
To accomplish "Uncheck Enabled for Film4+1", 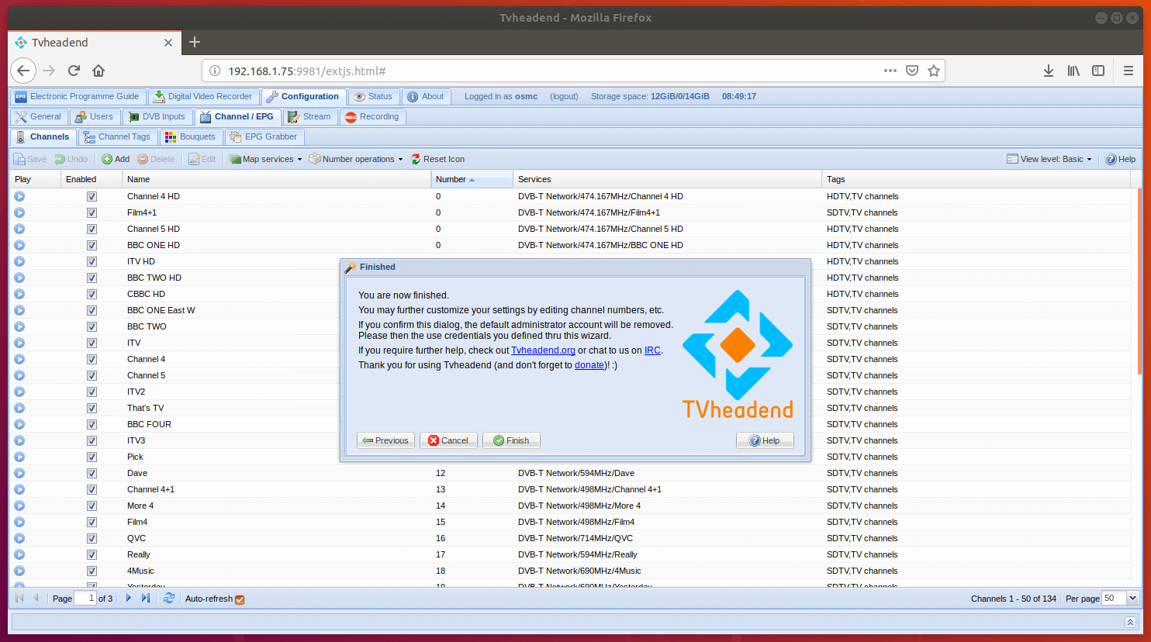I will pos(92,213).
